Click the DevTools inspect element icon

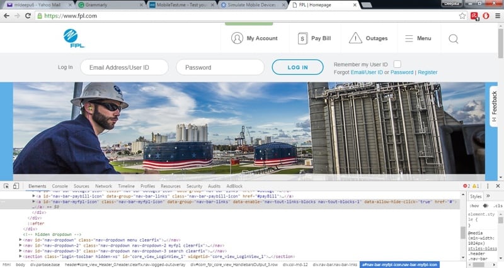click(x=6, y=186)
